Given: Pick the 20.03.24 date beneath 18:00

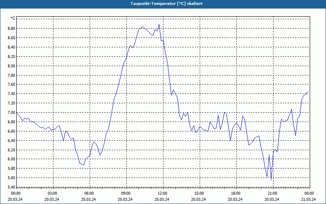Looking at the screenshot, I should coord(235,199).
